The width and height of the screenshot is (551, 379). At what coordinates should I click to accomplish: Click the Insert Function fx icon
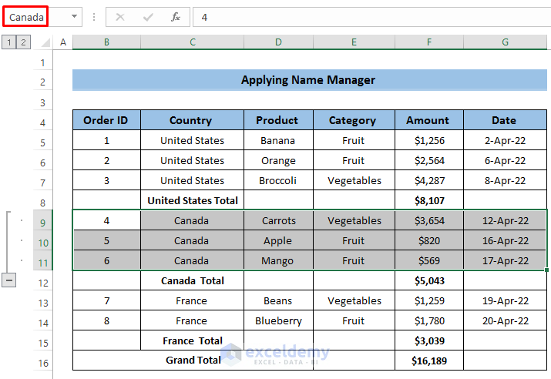176,17
